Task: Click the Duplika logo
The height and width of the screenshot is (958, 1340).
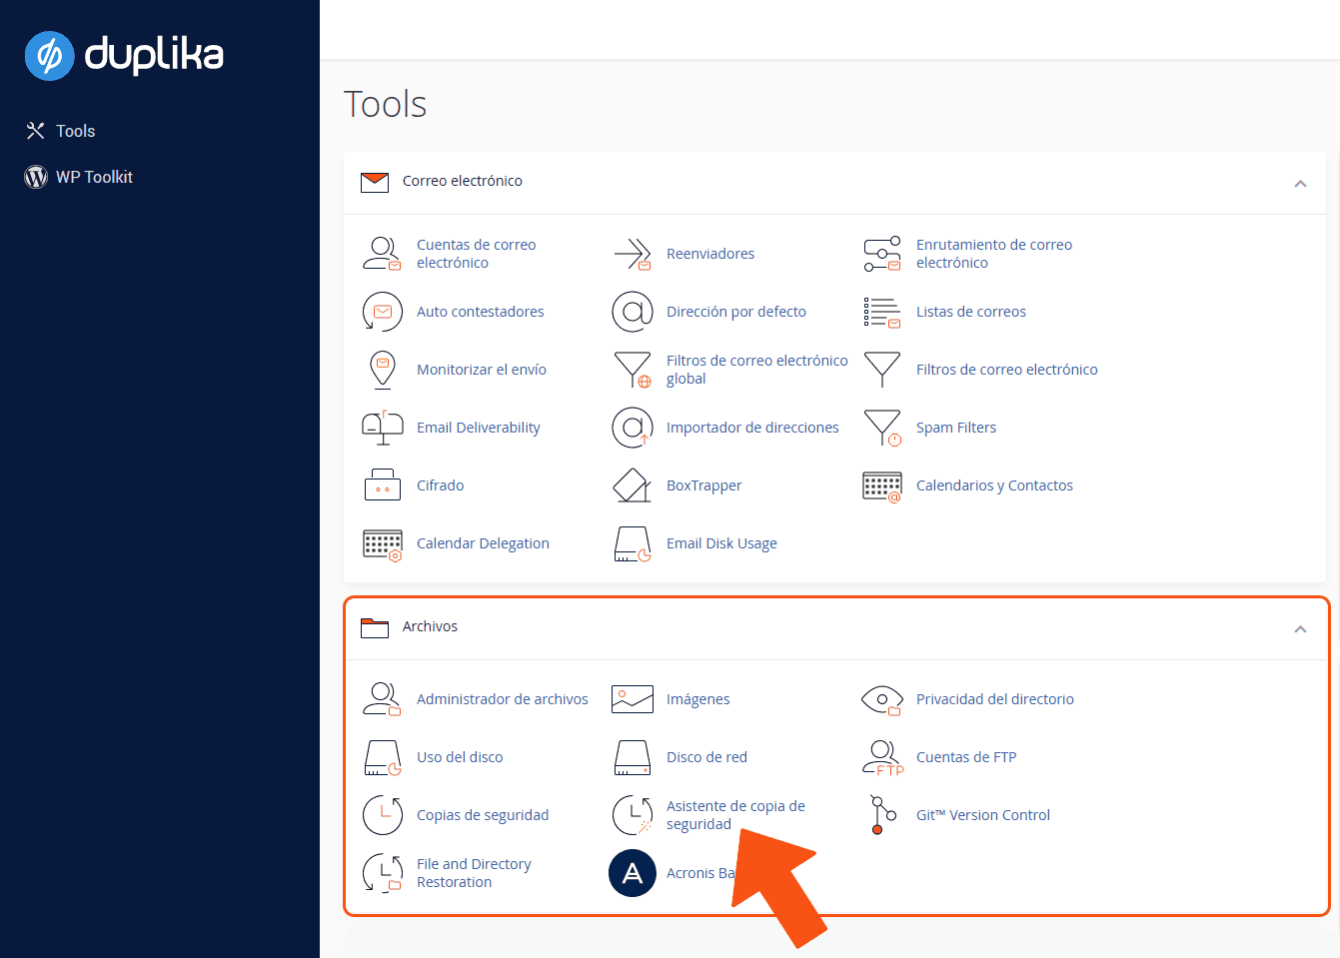Action: (x=124, y=55)
